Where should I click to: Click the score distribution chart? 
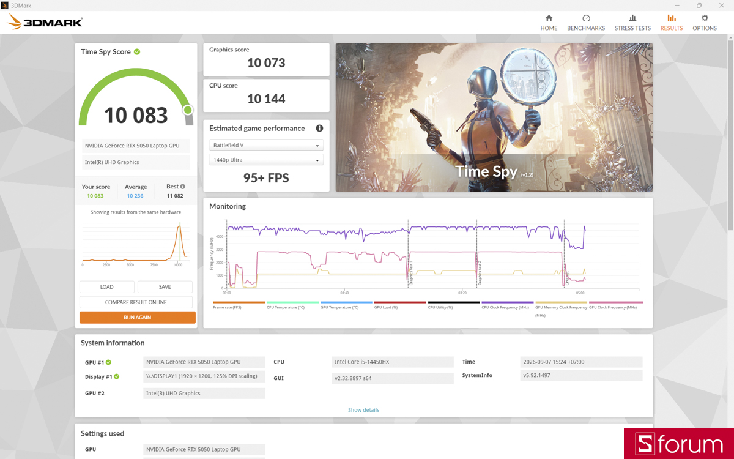(x=136, y=243)
